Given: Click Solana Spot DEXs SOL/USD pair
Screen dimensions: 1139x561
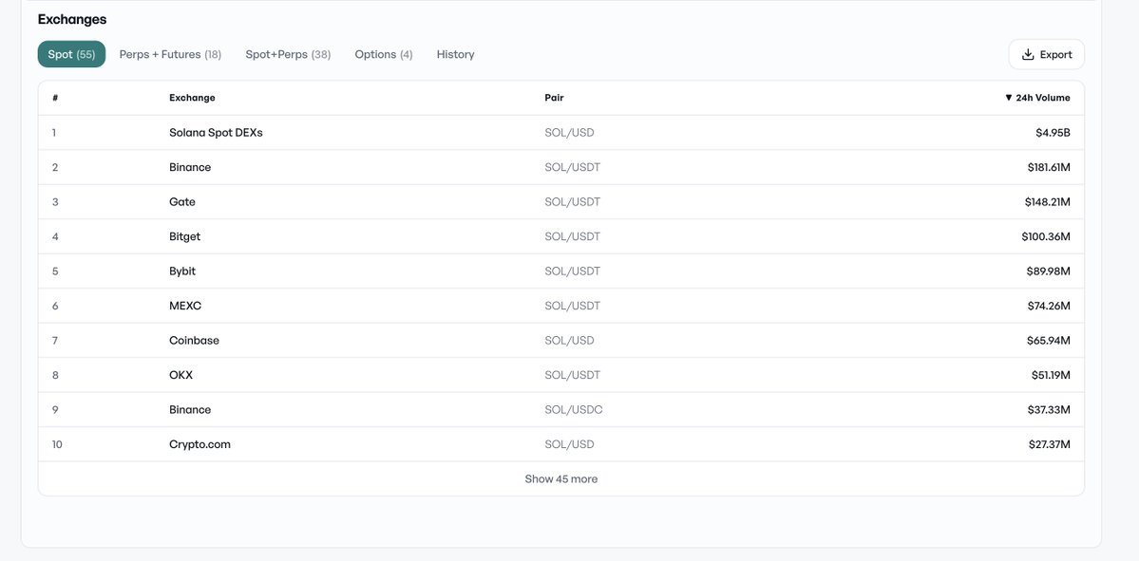Looking at the screenshot, I should pyautogui.click(x=569, y=133).
